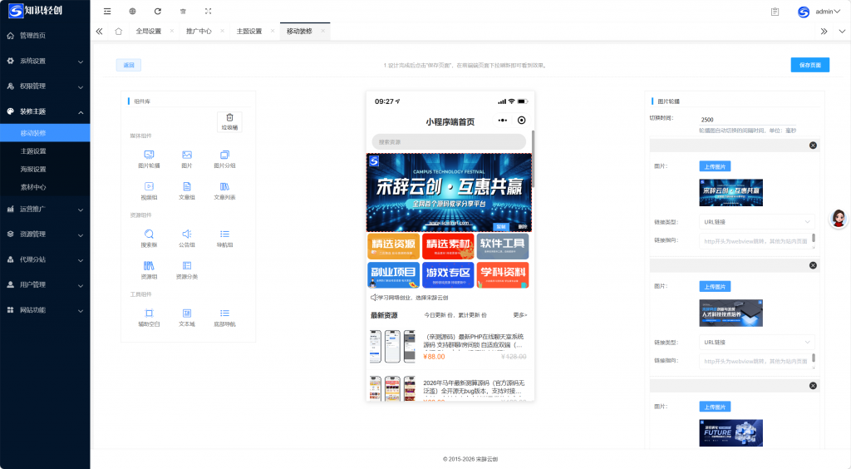Screen dimensions: 851x469
Task: Click the home tab icon
Action: pos(118,32)
